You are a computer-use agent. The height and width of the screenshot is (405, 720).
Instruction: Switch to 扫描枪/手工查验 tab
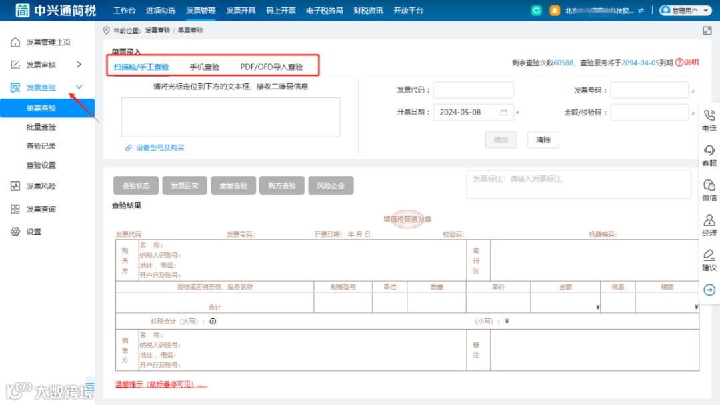coord(141,67)
